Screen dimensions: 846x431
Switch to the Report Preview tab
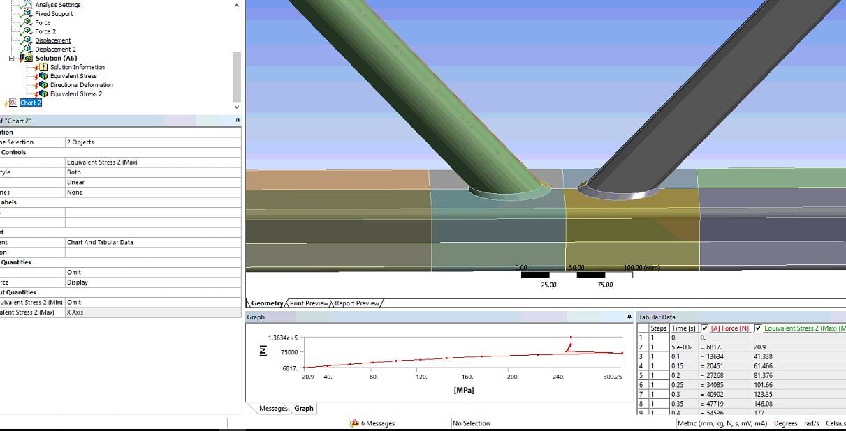[x=357, y=303]
